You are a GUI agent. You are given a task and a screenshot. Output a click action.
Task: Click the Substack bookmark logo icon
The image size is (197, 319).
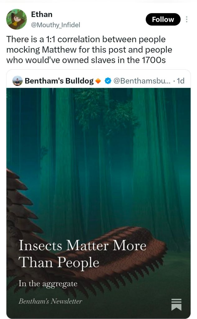coord(176,304)
